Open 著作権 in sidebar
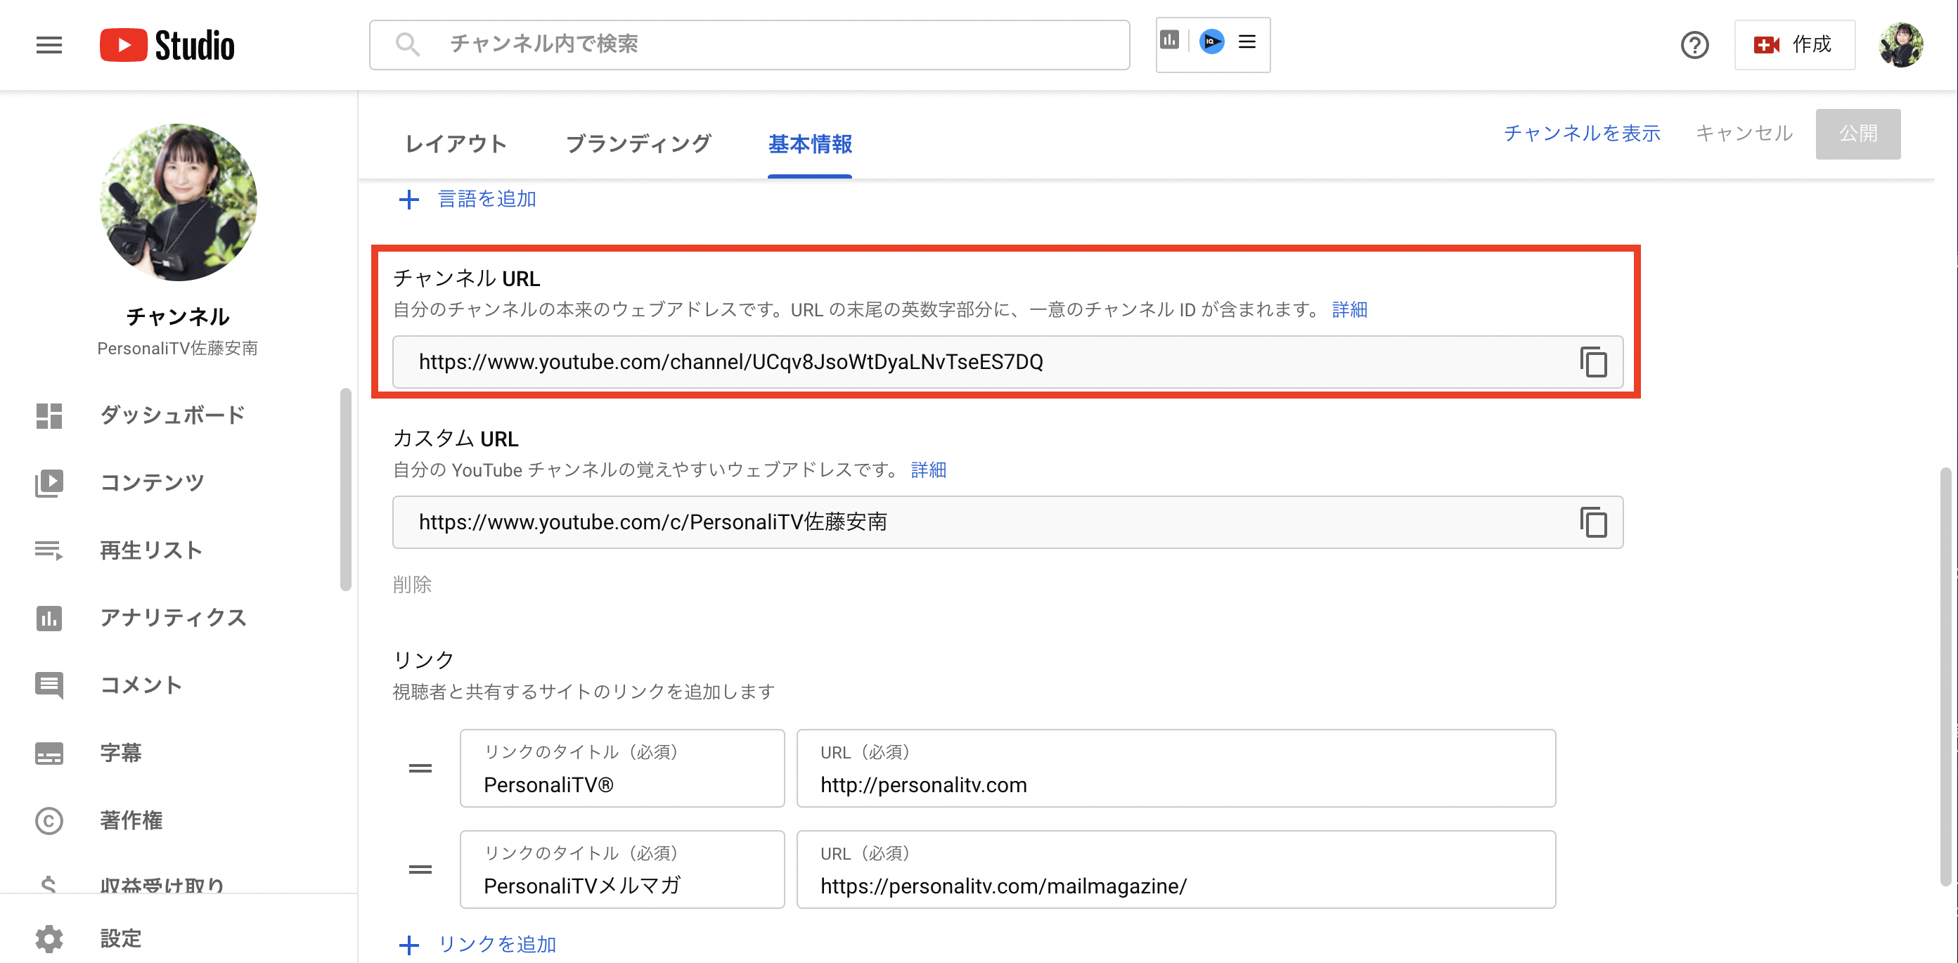The image size is (1958, 963). click(x=131, y=820)
